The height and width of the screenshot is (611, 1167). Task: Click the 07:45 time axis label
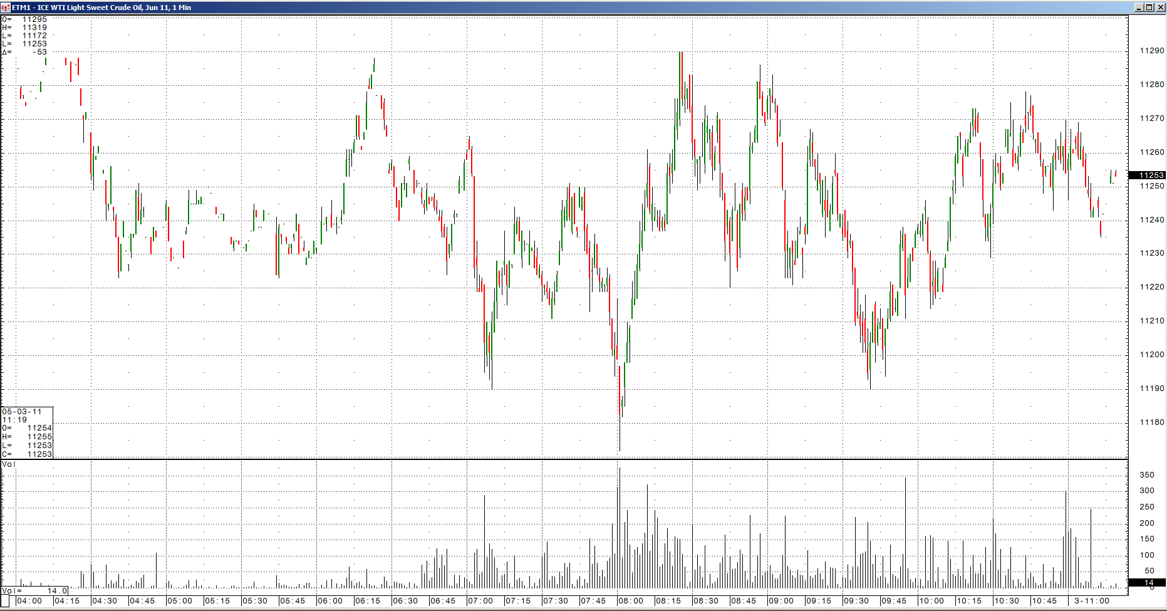click(x=593, y=601)
